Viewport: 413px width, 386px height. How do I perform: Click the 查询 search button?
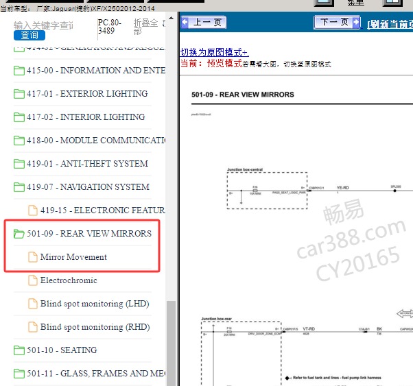tap(29, 35)
